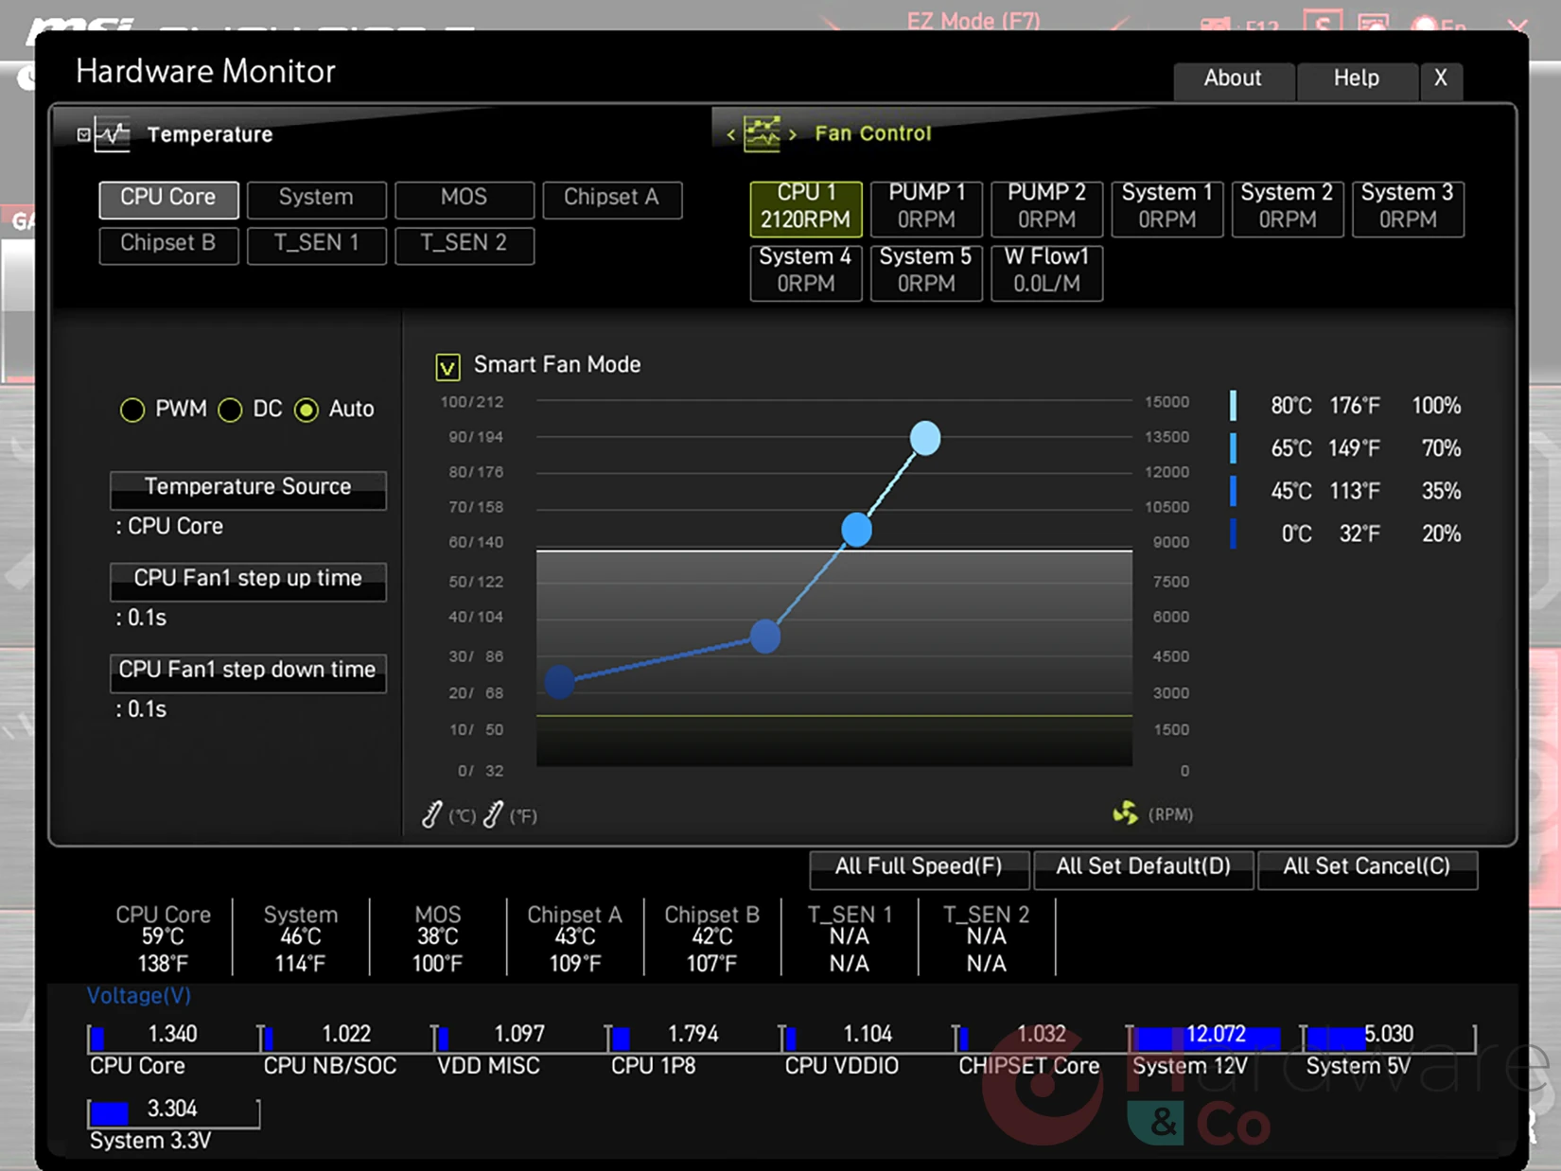
Task: Close Hardware Monitor with the X button
Action: [1441, 79]
